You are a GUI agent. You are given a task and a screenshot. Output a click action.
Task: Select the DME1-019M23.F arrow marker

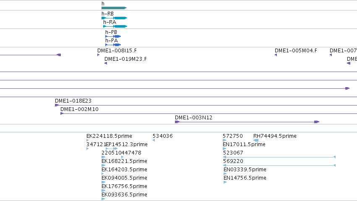pos(106,63)
